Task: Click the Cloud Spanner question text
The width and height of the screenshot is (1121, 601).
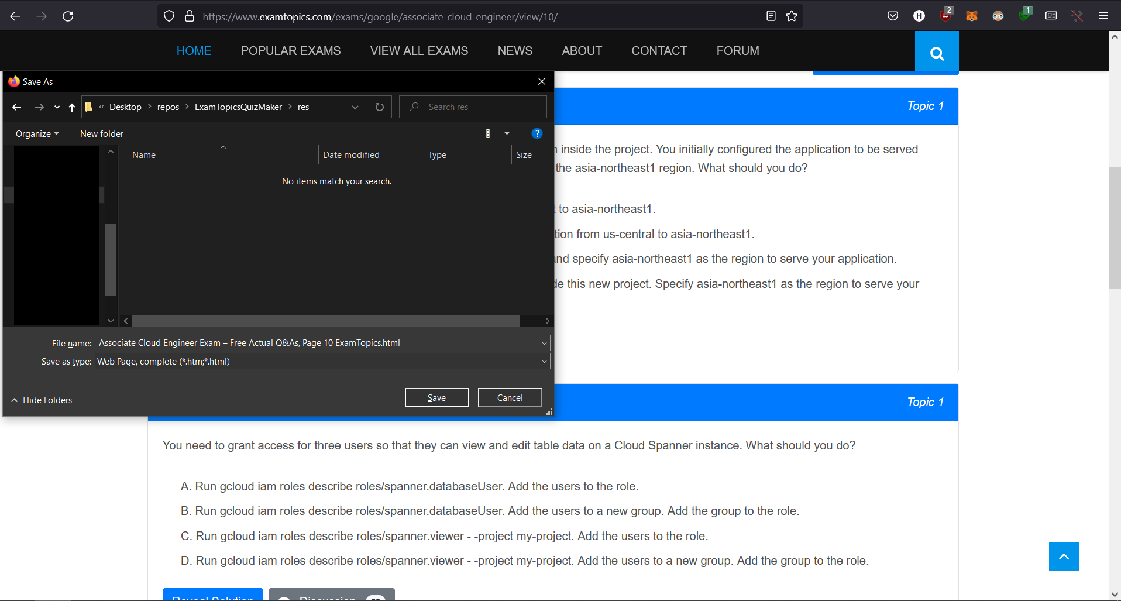Action: pyautogui.click(x=509, y=445)
